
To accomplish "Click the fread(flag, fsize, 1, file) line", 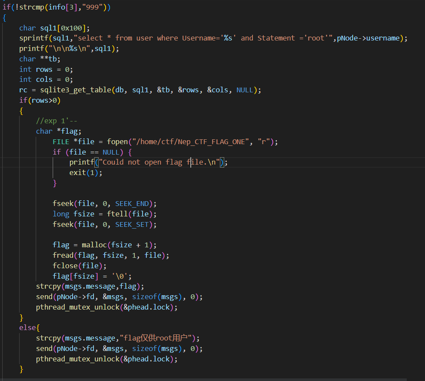I will [111, 255].
